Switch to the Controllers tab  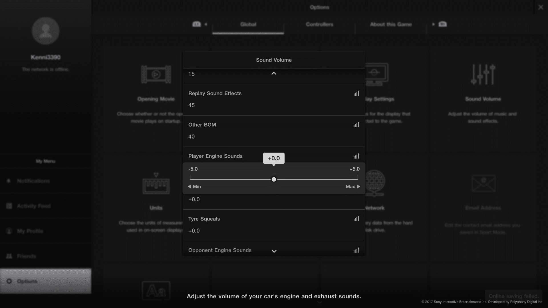tap(319, 25)
